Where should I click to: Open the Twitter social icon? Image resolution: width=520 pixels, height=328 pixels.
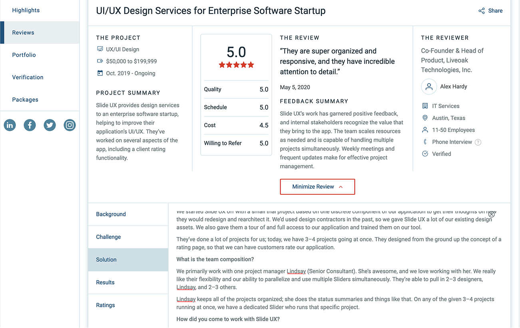50,125
